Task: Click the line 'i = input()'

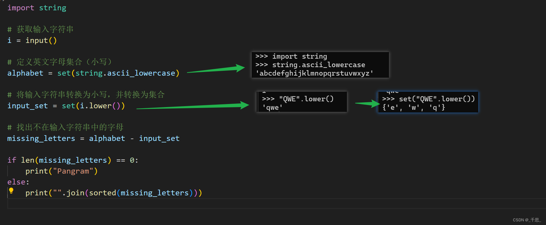Action: [x=32, y=41]
